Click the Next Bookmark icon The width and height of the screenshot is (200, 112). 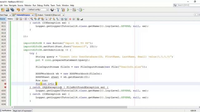click(54, 19)
